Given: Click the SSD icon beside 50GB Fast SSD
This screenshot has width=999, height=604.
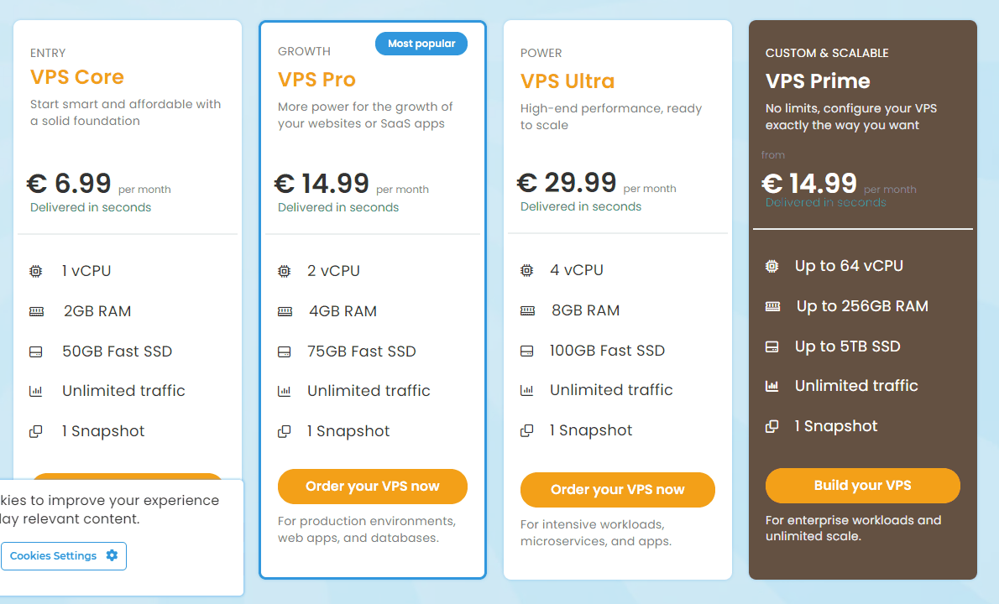Looking at the screenshot, I should click(x=35, y=352).
